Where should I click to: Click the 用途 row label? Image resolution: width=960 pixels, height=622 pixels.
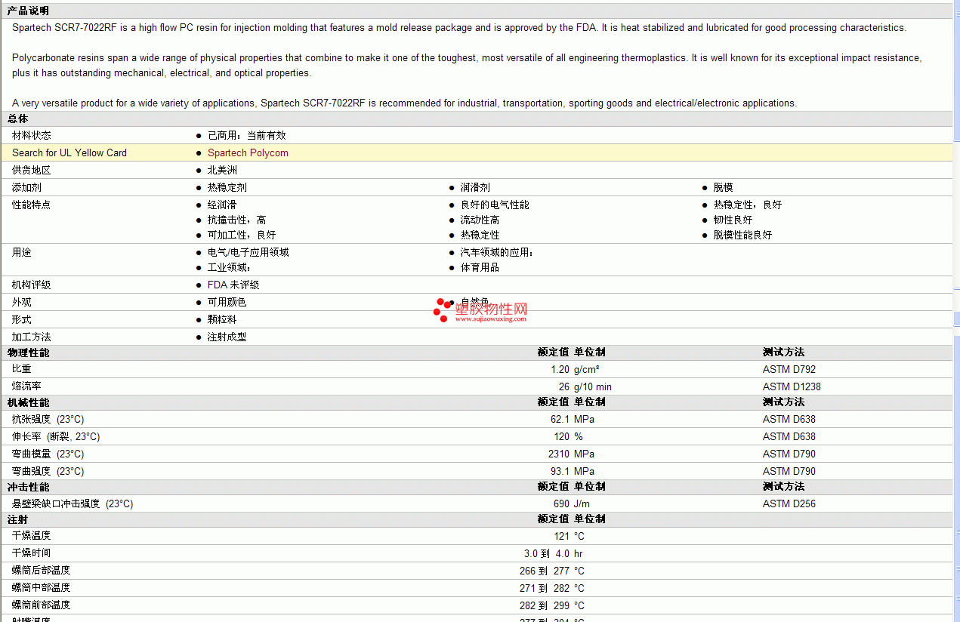tap(22, 252)
